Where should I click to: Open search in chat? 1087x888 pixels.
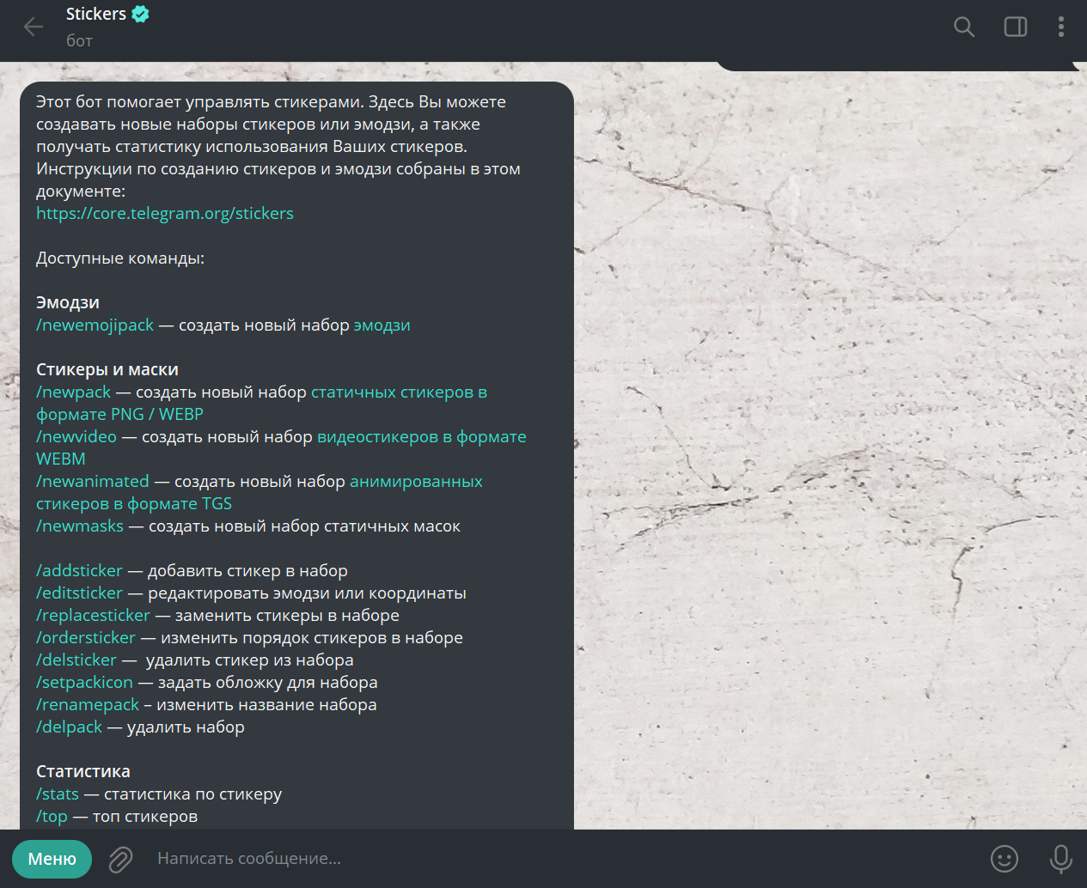(964, 27)
